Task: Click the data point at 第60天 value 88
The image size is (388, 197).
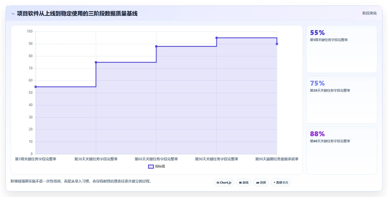Action: point(156,46)
